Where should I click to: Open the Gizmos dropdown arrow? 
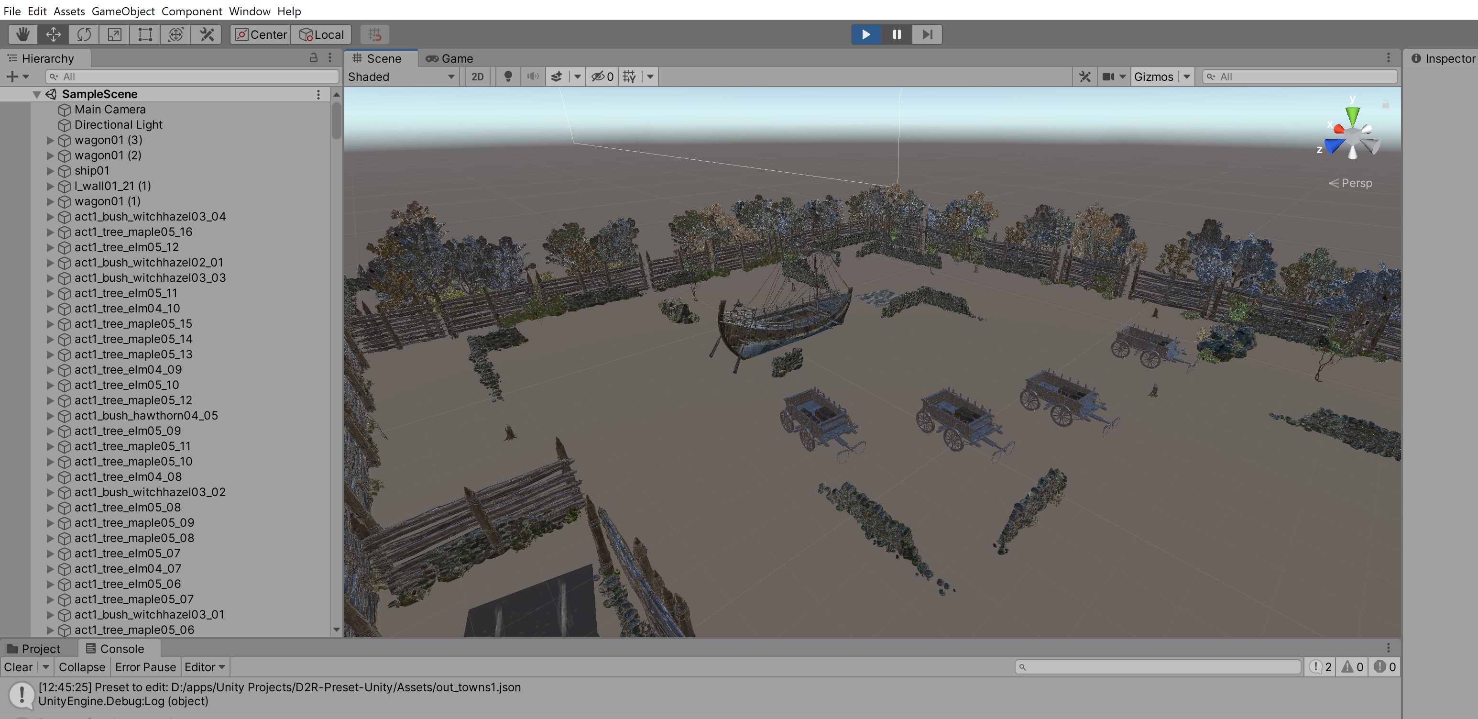1186,77
